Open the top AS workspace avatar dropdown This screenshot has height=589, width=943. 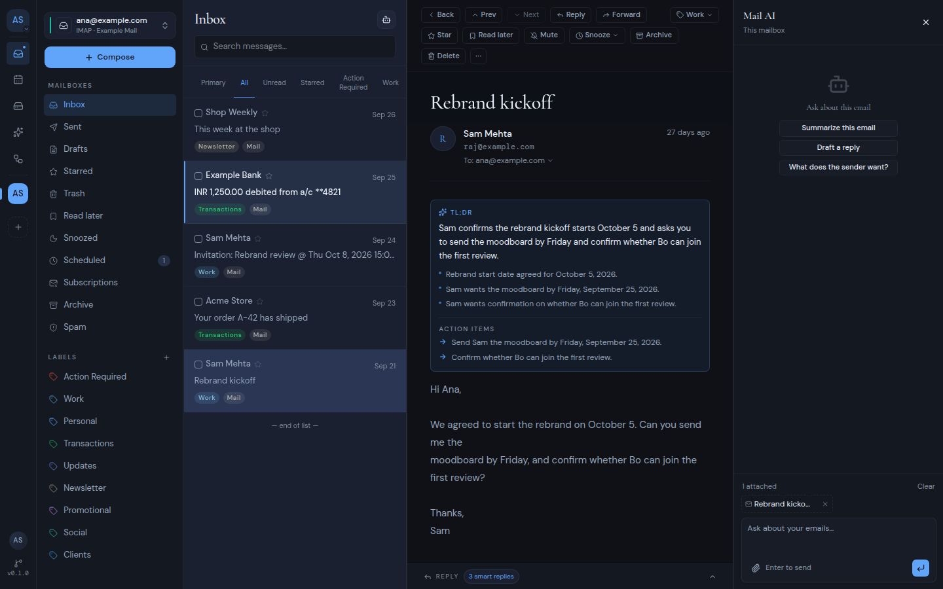[x=18, y=21]
